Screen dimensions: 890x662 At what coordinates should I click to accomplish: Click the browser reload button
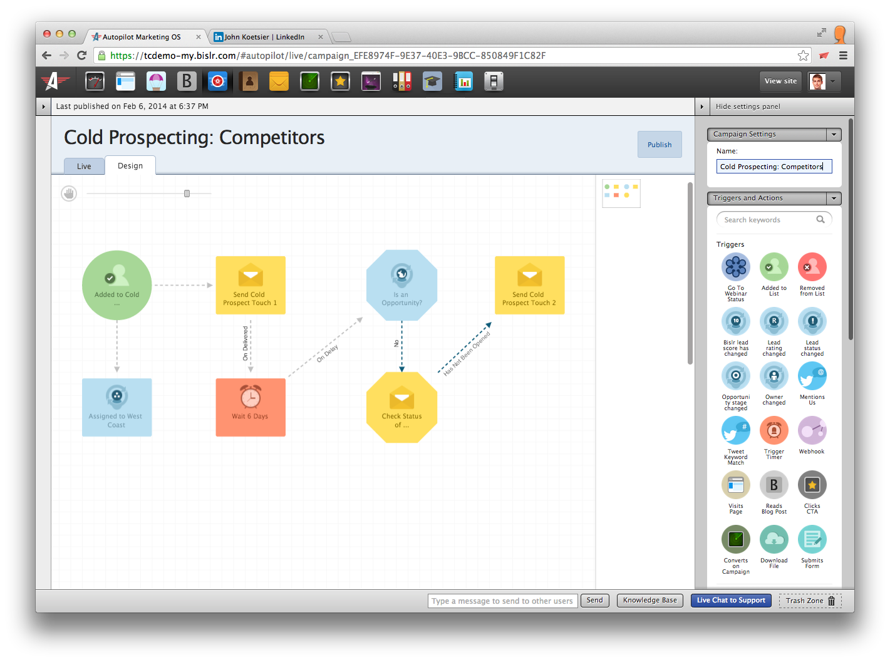point(81,56)
